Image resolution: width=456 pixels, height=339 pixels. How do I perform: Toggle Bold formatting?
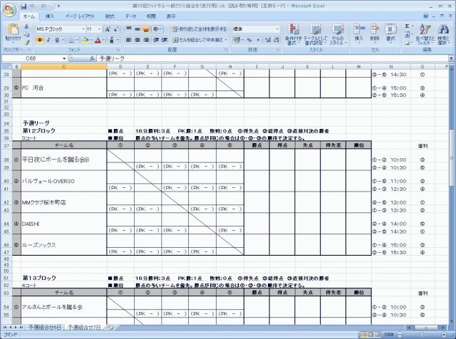(39, 41)
